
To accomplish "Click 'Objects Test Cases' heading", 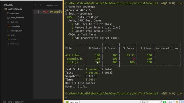I will [83, 35].
